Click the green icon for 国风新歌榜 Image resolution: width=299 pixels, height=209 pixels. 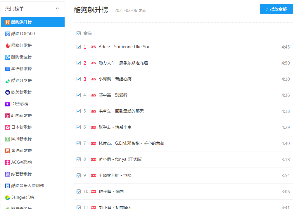(7, 139)
